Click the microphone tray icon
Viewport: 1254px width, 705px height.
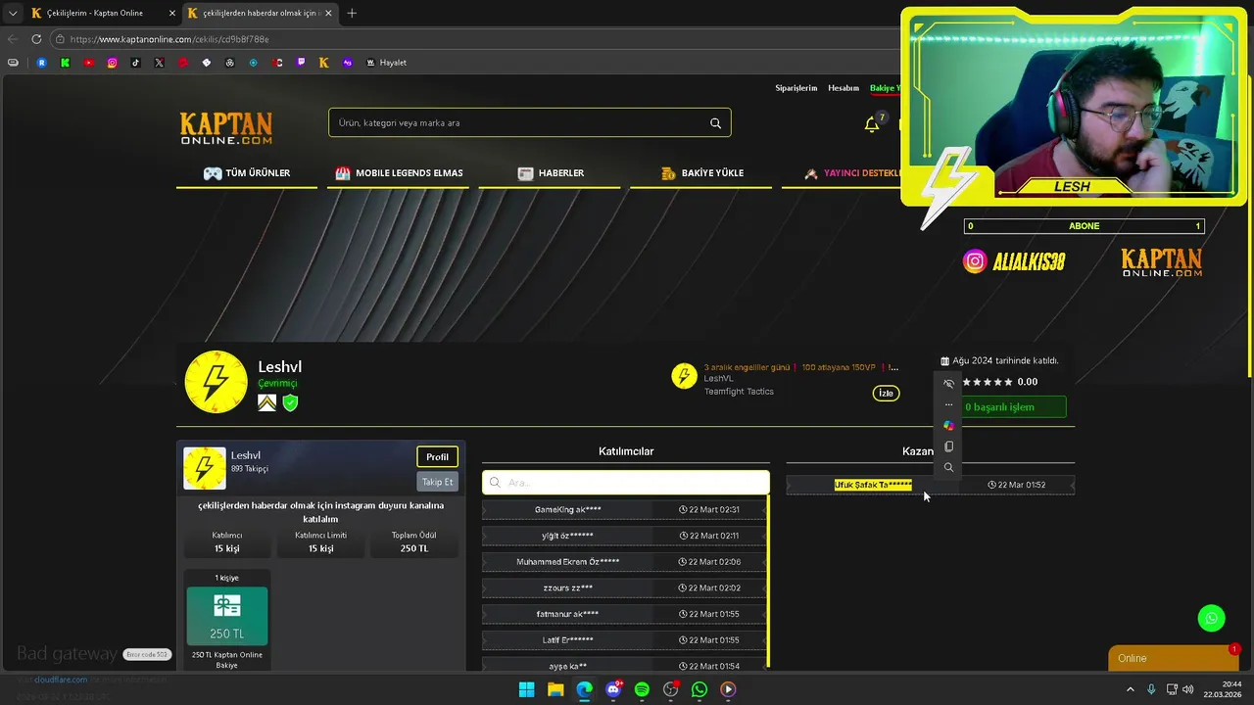(x=1151, y=689)
